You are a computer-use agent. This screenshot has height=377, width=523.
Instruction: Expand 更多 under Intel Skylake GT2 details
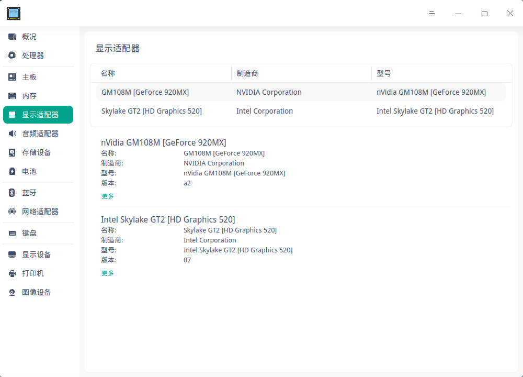[x=107, y=273]
